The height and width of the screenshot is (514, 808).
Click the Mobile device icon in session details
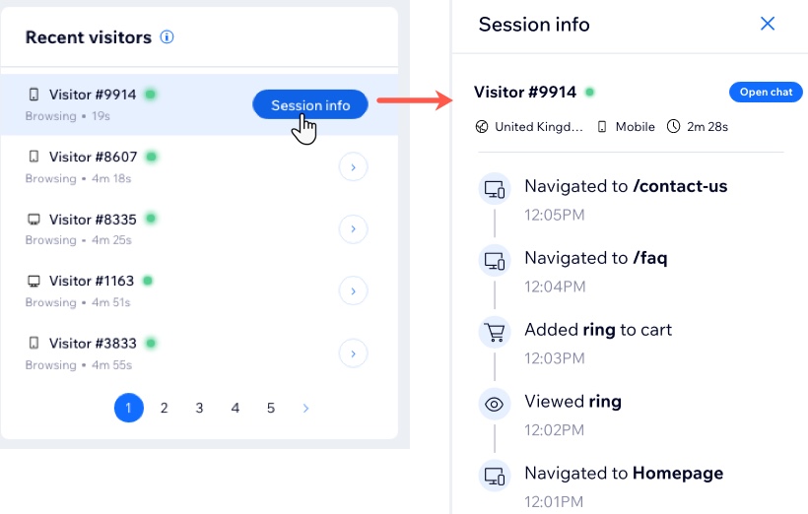point(602,127)
